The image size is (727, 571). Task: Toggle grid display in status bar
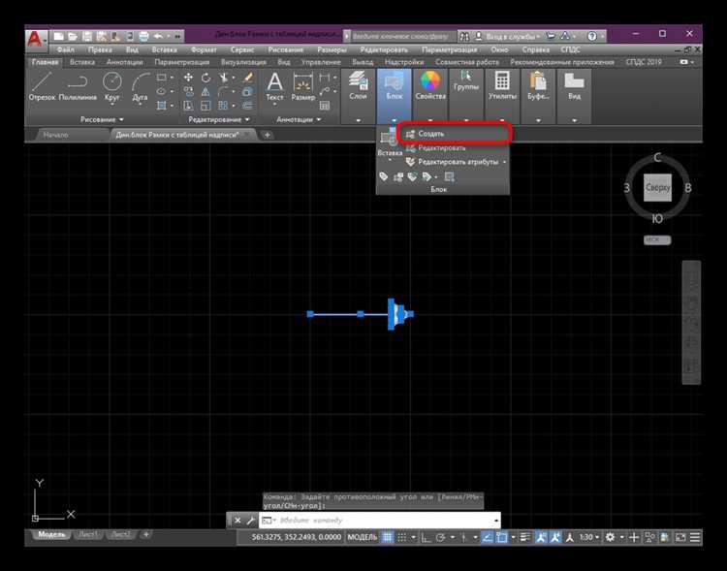[x=387, y=537]
